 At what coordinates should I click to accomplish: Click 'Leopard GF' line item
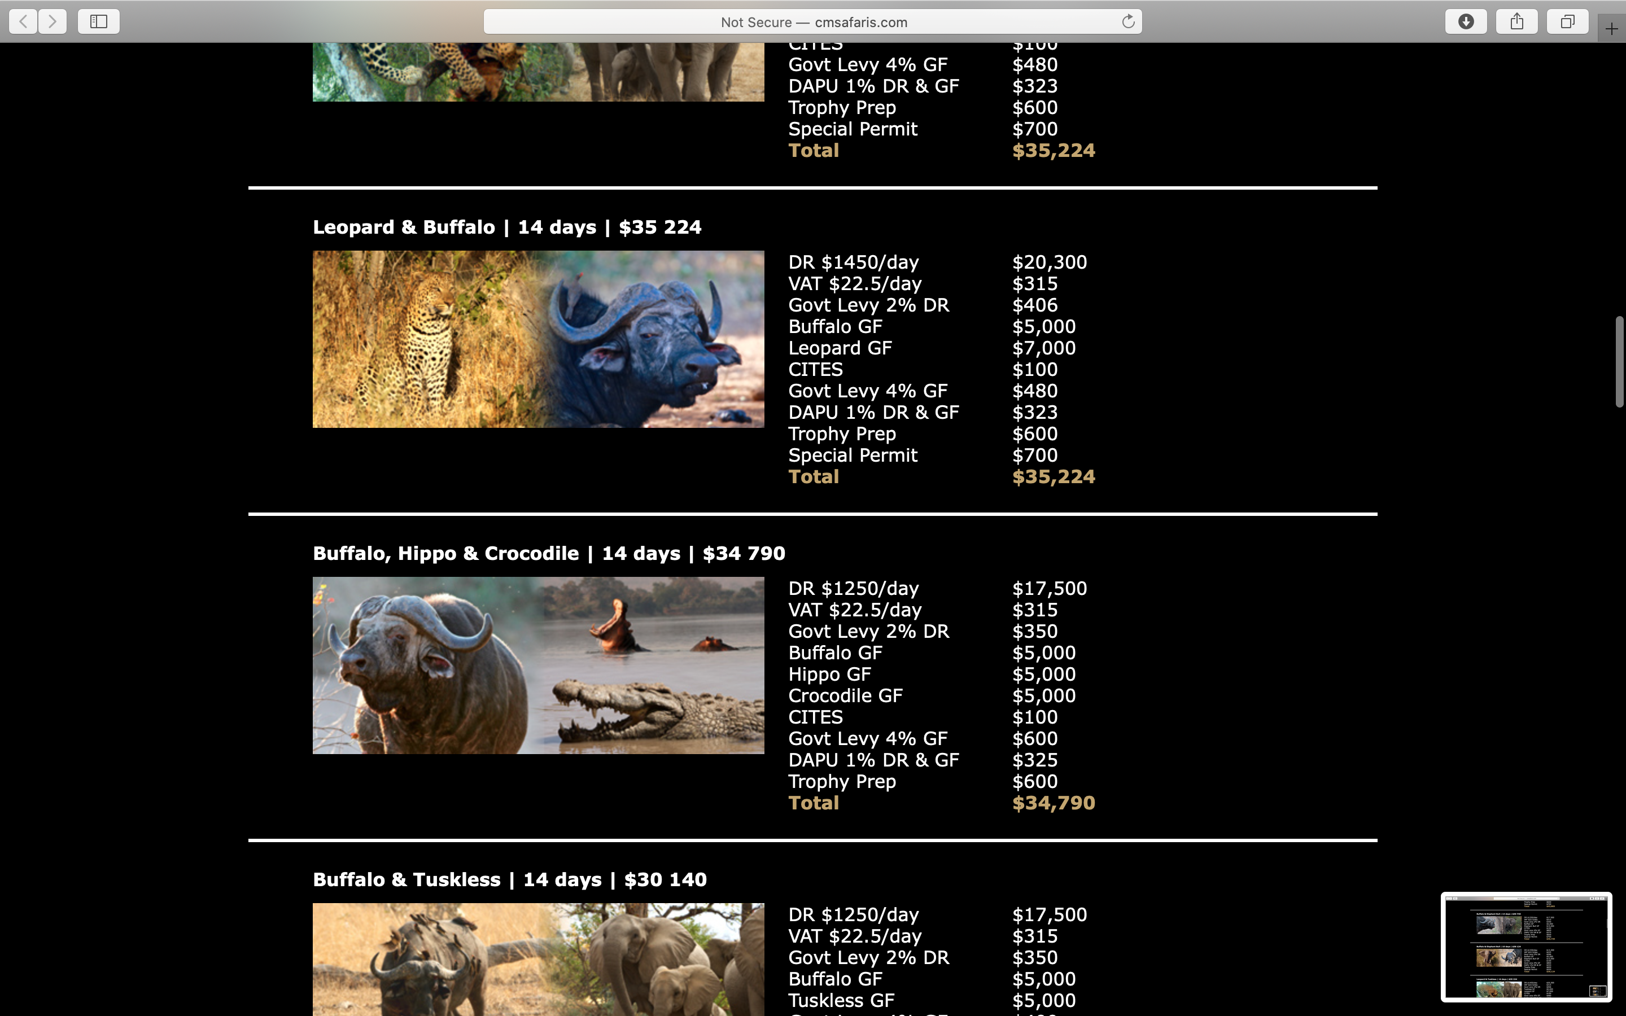[x=840, y=348]
